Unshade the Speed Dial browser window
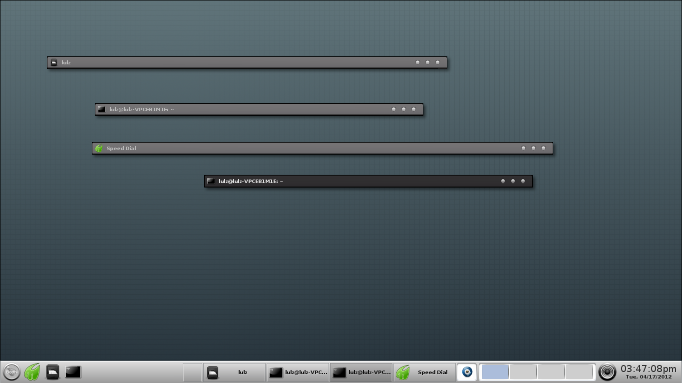 [x=300, y=148]
